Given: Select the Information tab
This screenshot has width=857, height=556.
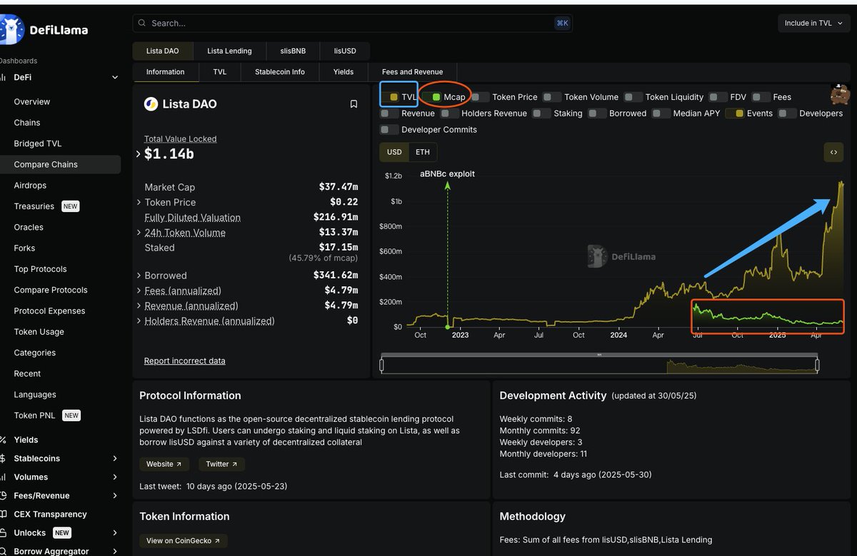Looking at the screenshot, I should coord(165,72).
